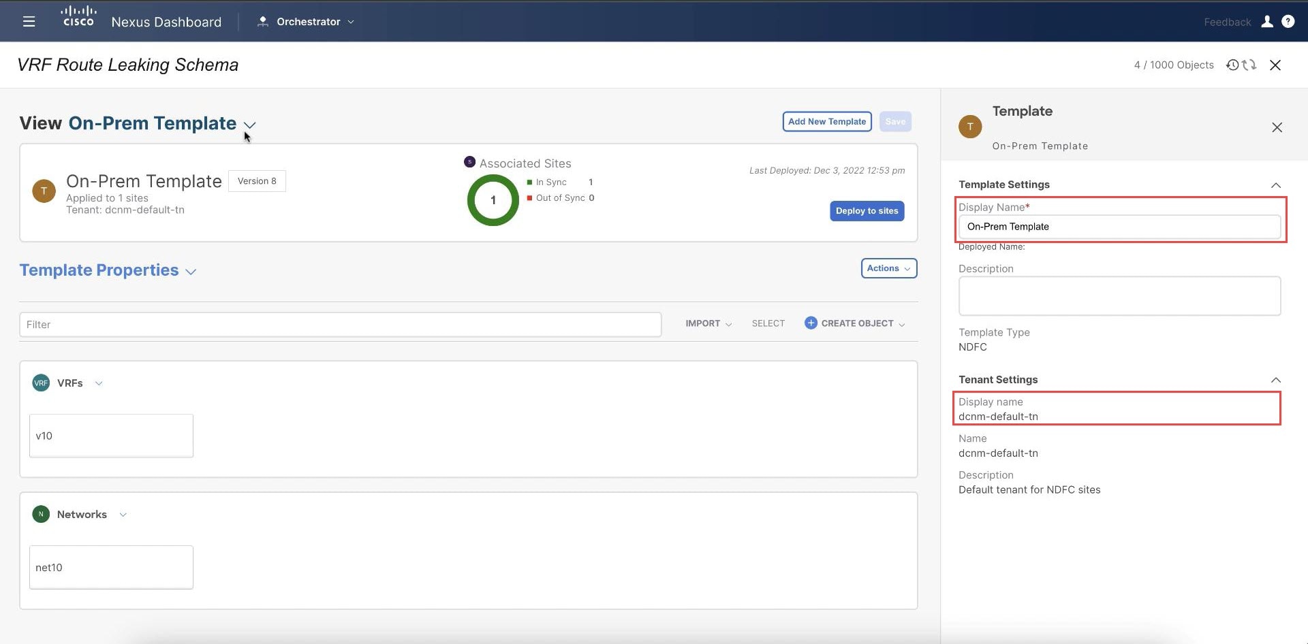Open the IMPORT dropdown
This screenshot has width=1308, height=644.
pos(708,323)
